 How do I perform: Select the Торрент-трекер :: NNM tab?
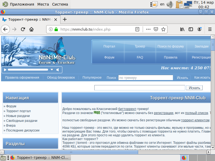pyautogui.click(x=30, y=20)
